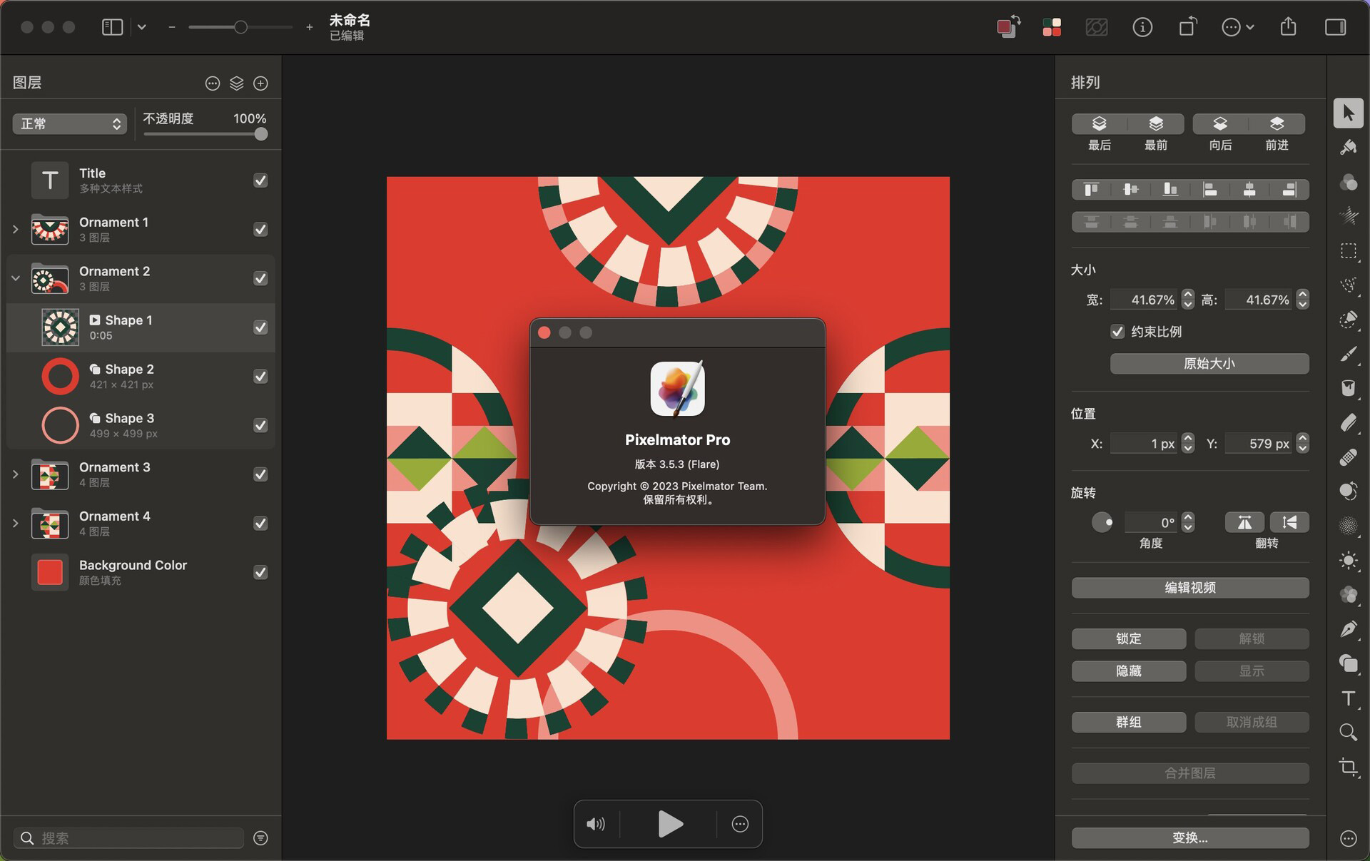Open the sidebar view options chevron
This screenshot has height=861, width=1370.
click(x=142, y=27)
